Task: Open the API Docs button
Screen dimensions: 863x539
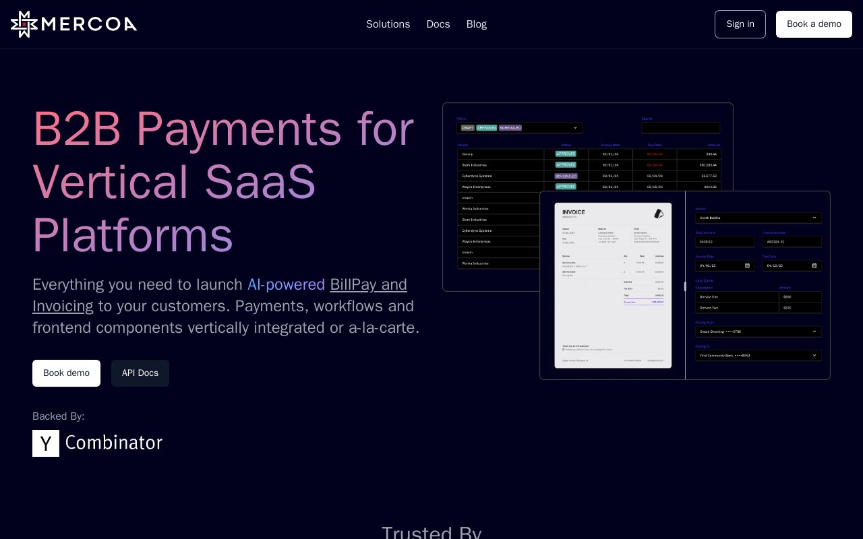Action: [x=140, y=373]
